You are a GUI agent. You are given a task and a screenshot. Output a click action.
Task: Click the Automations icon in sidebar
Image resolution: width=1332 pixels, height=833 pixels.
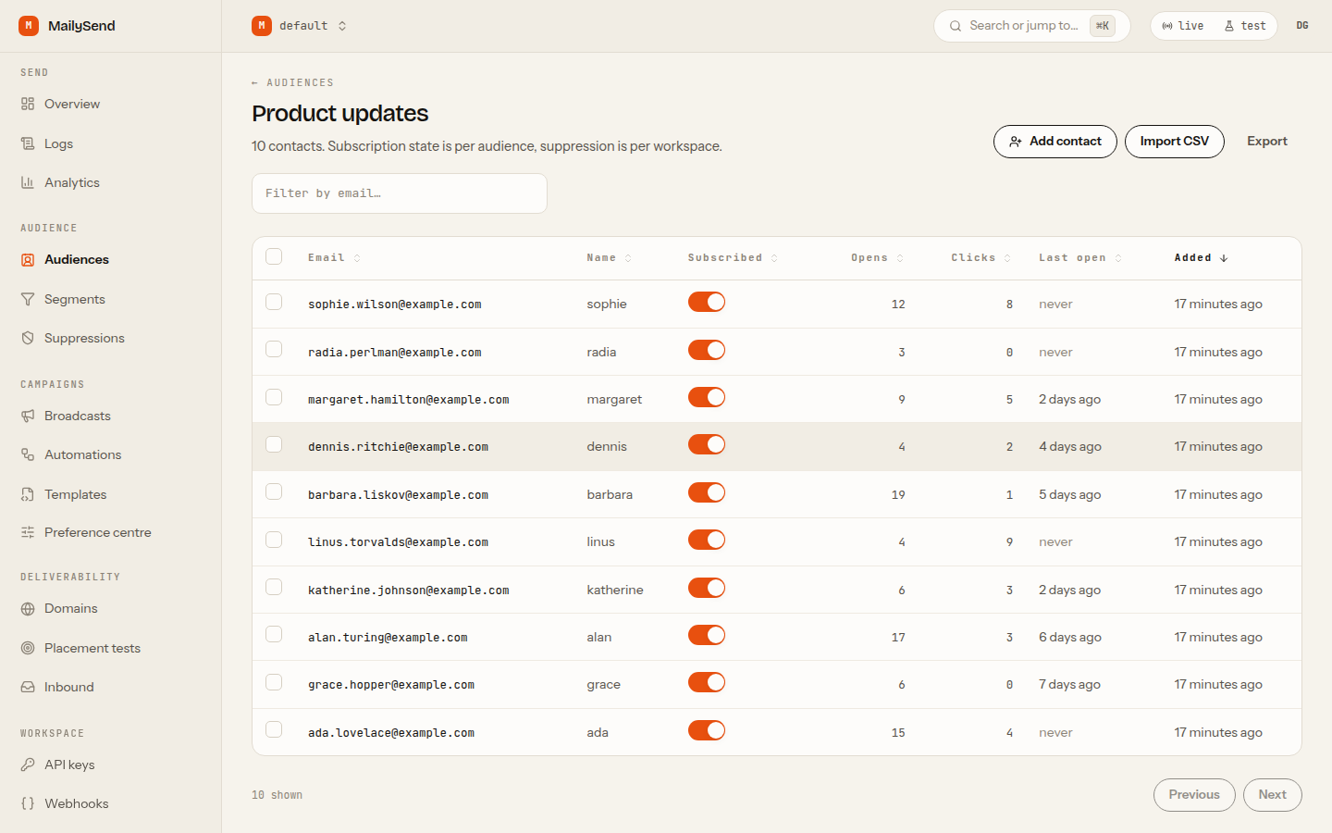(x=28, y=454)
